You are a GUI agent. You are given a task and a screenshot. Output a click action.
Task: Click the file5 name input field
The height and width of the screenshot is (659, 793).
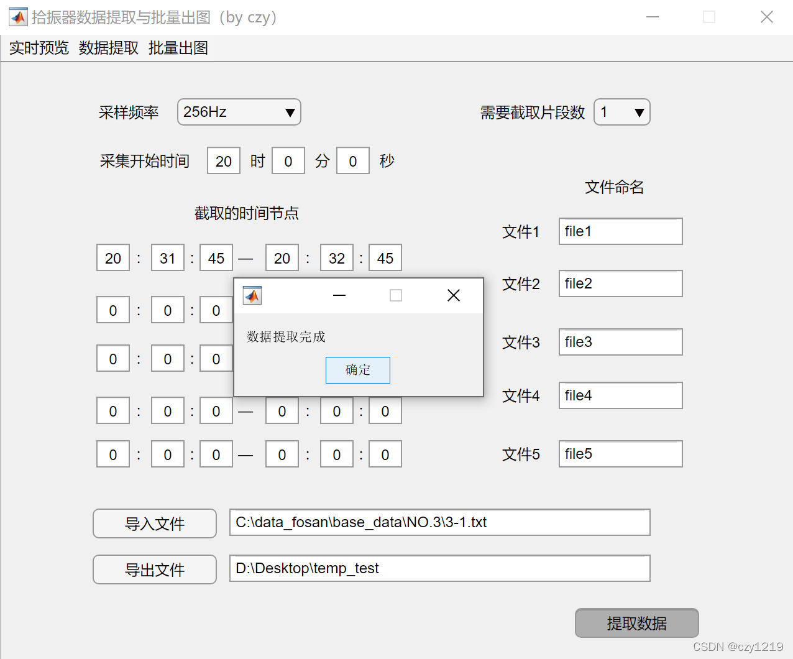pos(620,454)
